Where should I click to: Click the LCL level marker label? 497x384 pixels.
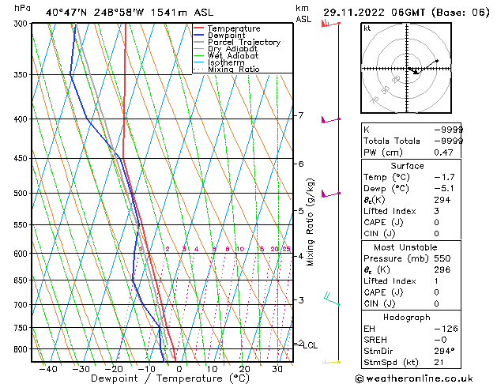pos(311,345)
